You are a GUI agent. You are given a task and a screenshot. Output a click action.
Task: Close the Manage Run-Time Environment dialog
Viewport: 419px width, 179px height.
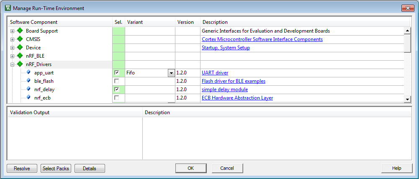[408, 8]
